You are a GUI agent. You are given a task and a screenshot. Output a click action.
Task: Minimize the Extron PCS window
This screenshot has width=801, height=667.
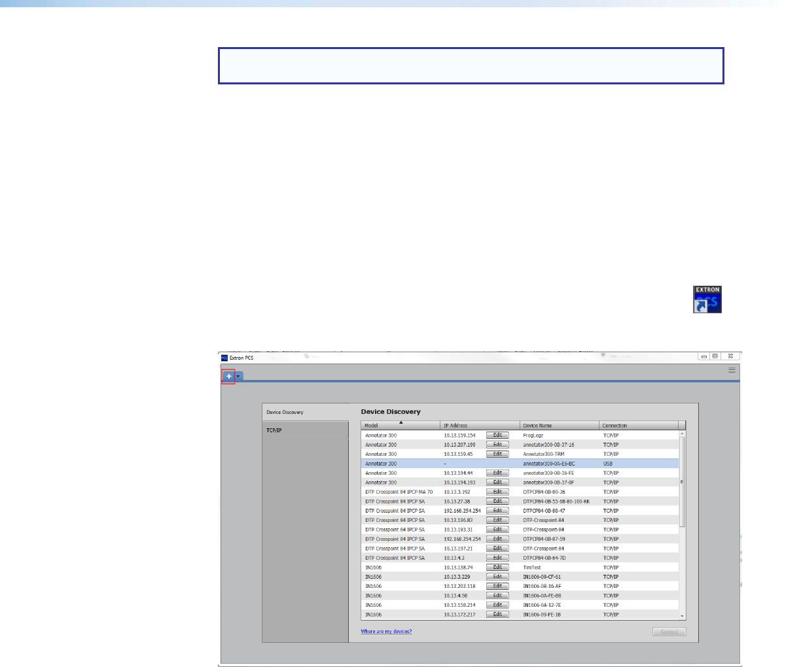703,356
